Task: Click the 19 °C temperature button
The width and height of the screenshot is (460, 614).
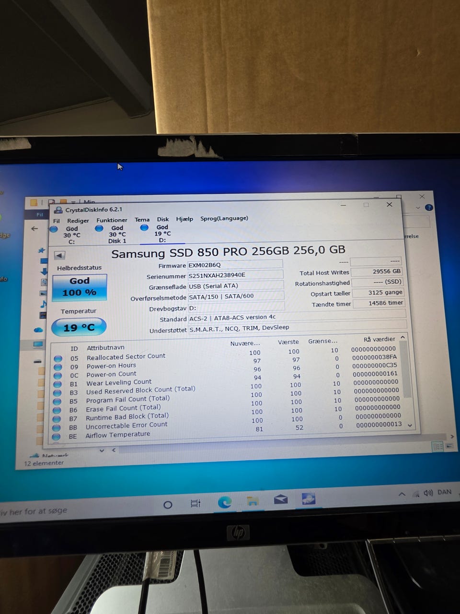Action: 79,328
